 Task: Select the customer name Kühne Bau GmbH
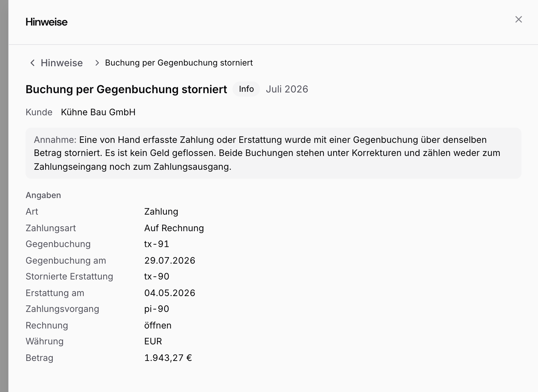point(98,112)
